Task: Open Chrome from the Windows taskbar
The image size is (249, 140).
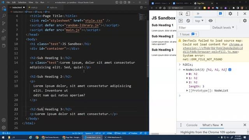Action: click(37, 137)
